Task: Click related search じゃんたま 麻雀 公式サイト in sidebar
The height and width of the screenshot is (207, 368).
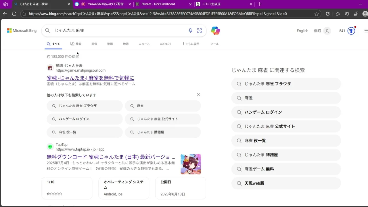Action: [x=286, y=126]
